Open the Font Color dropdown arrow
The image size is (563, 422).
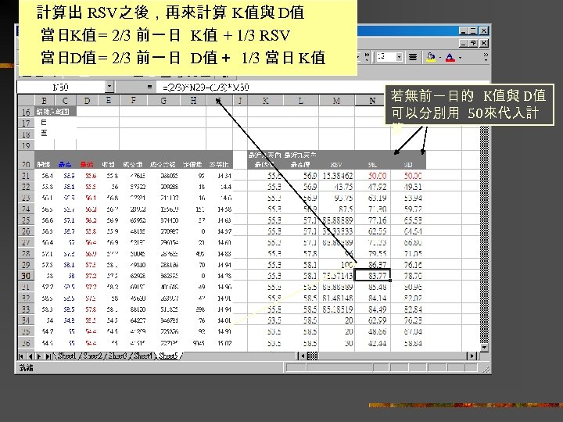[x=460, y=57]
